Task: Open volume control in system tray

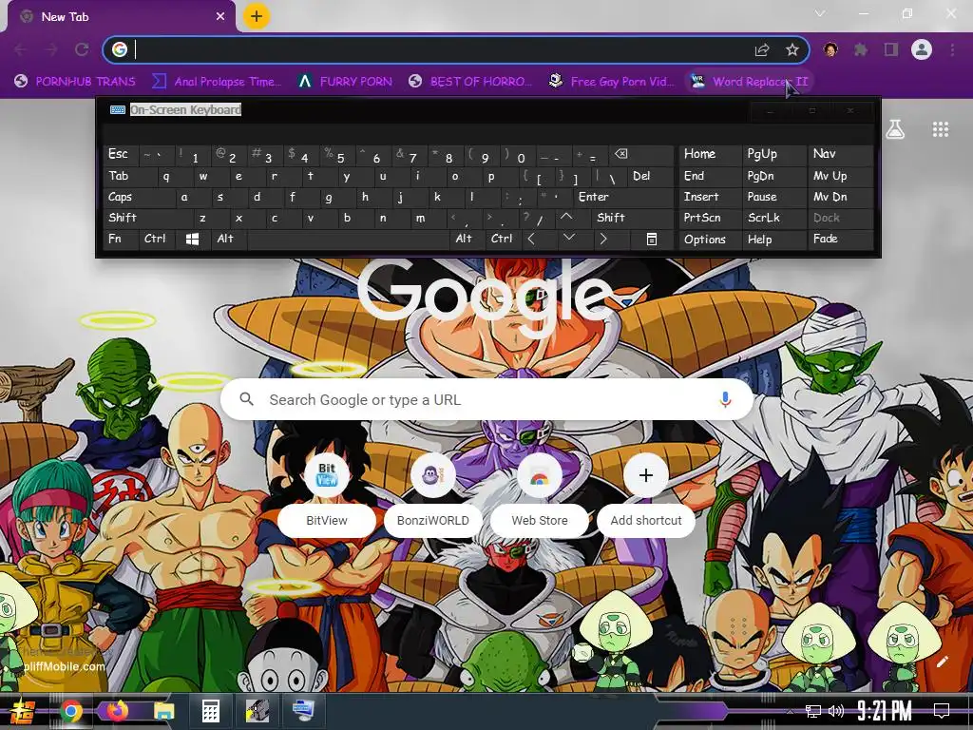Action: 836,711
